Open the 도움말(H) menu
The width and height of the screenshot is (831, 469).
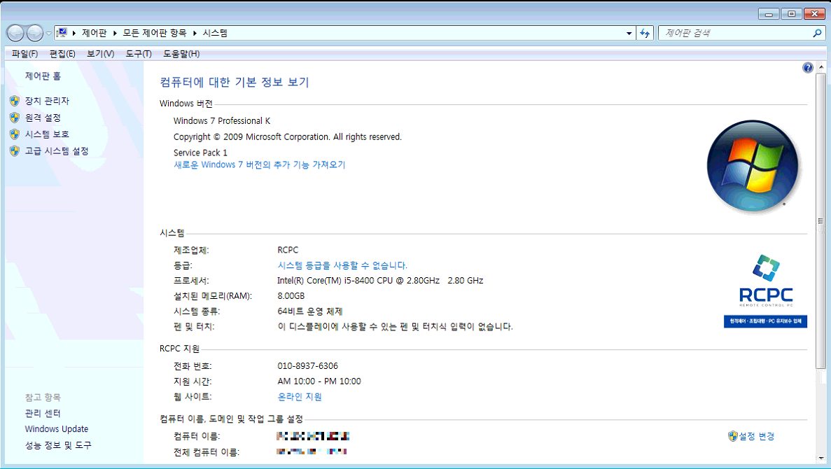pos(181,53)
